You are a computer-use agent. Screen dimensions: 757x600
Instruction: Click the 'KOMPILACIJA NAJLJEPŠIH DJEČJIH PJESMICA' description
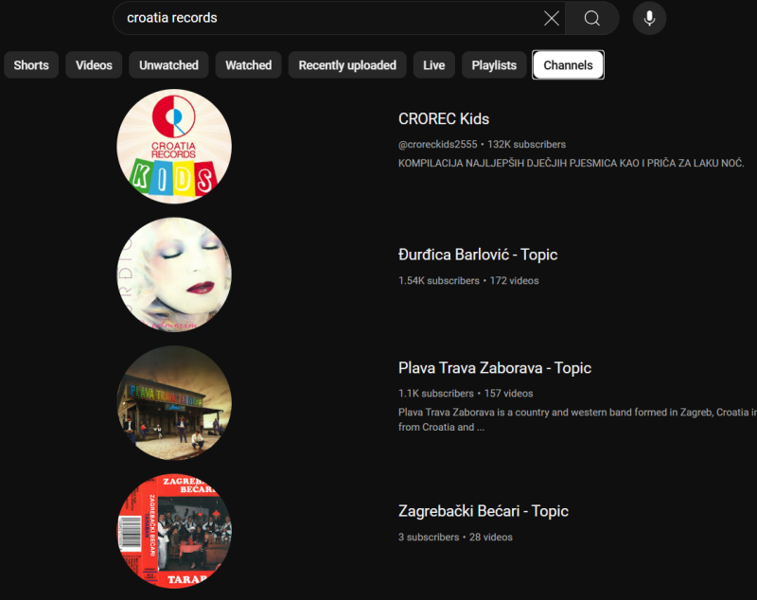click(572, 163)
